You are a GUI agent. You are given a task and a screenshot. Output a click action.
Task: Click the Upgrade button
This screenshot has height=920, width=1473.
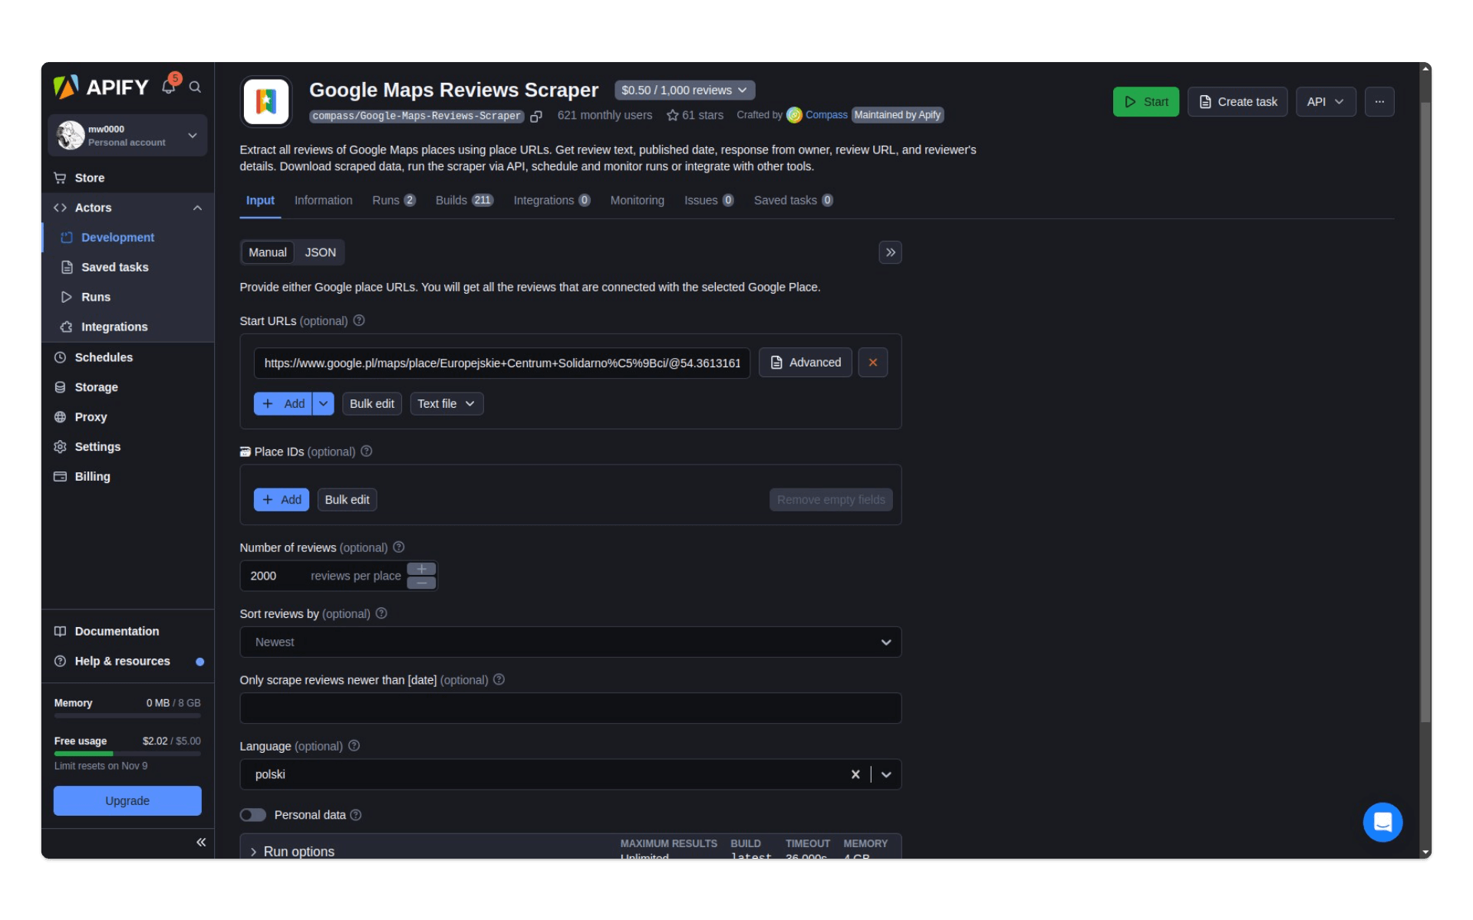[x=127, y=800]
